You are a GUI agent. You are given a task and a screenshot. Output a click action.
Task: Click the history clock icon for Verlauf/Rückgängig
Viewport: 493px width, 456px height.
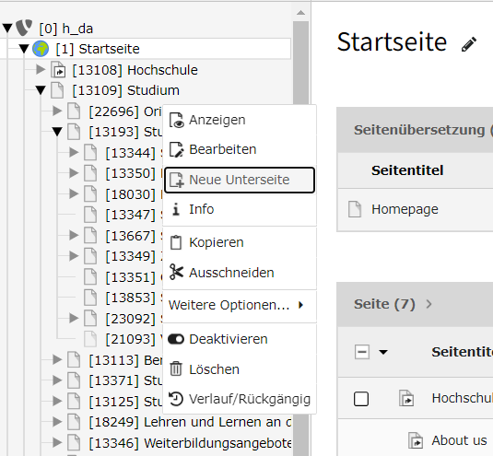point(176,399)
